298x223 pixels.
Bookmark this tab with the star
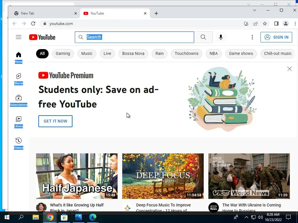(265, 24)
